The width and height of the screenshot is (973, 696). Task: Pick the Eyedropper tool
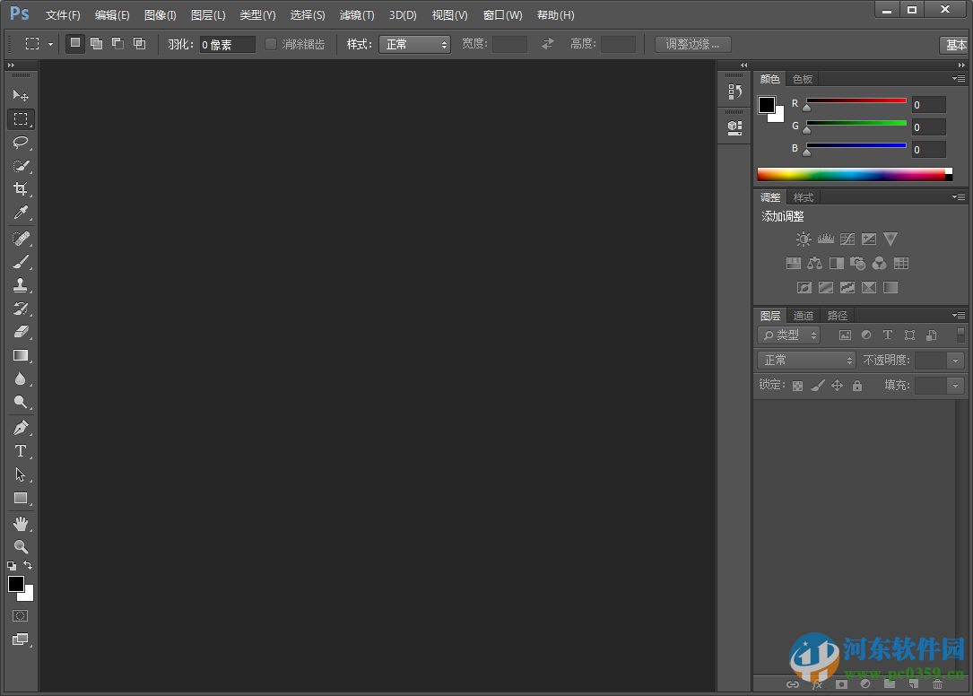21,213
